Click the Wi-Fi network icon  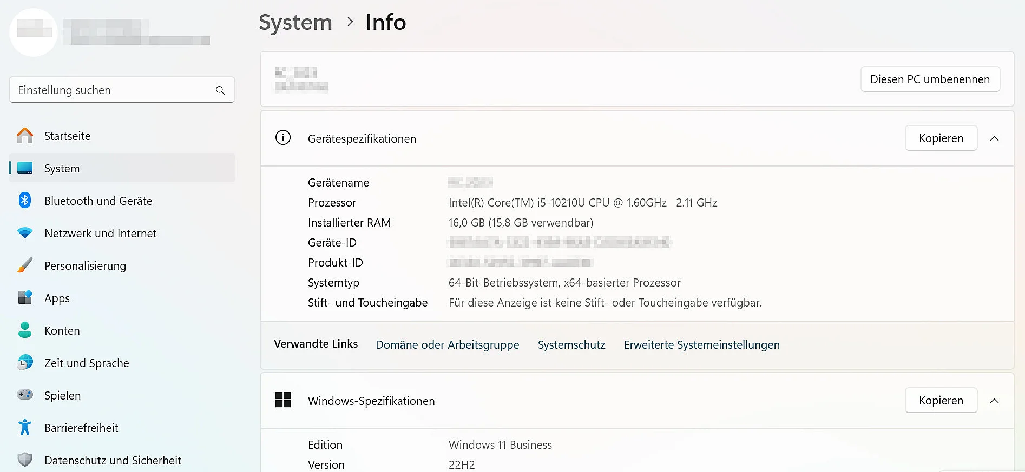25,233
